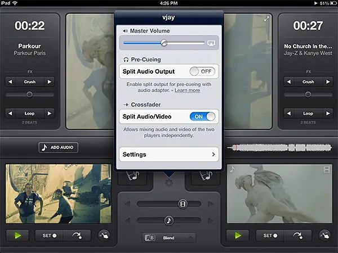Tap the battery indicator icon
The image size is (338, 253).
333,3
